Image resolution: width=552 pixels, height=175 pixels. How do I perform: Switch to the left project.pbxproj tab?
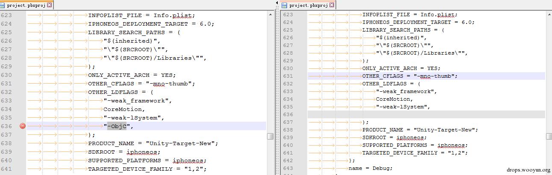[x=26, y=5]
